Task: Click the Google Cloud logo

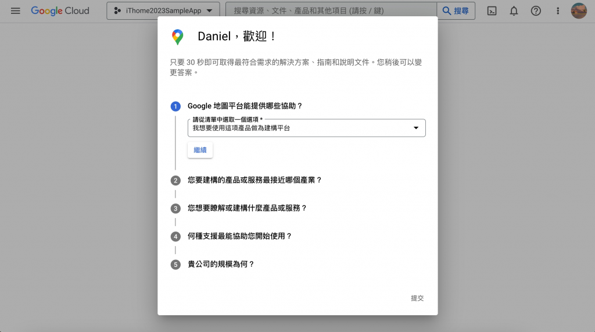Action: [60, 10]
